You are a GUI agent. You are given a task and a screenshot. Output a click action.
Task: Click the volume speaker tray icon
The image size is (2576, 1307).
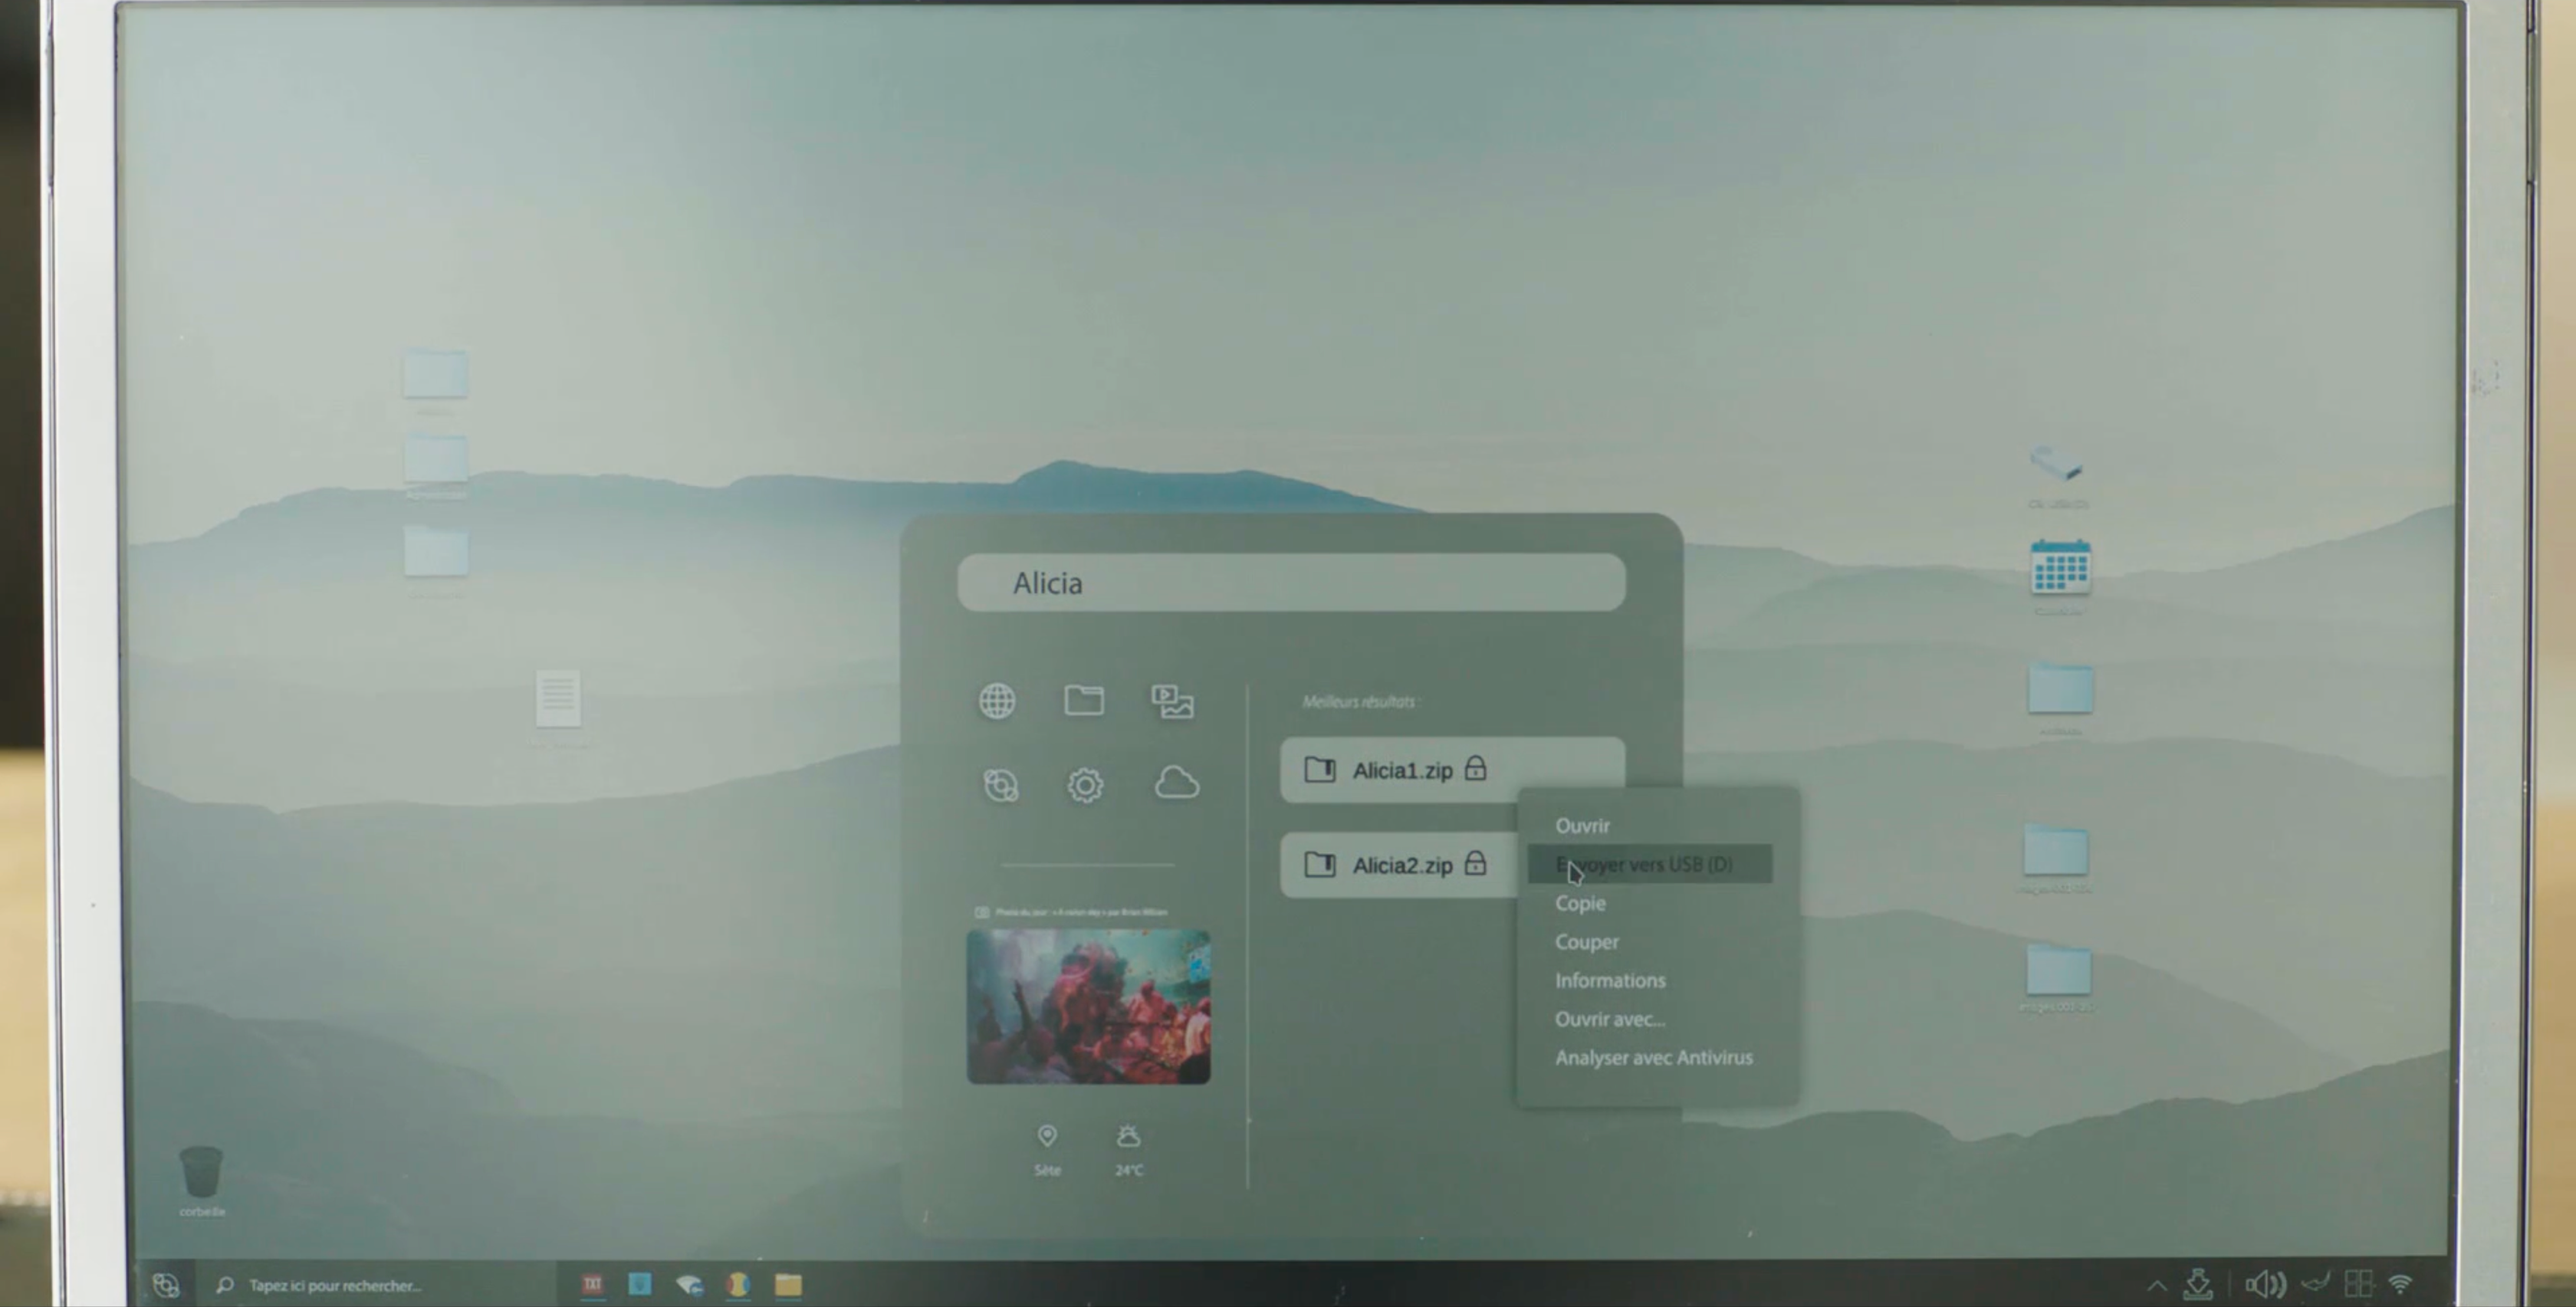[2265, 1283]
